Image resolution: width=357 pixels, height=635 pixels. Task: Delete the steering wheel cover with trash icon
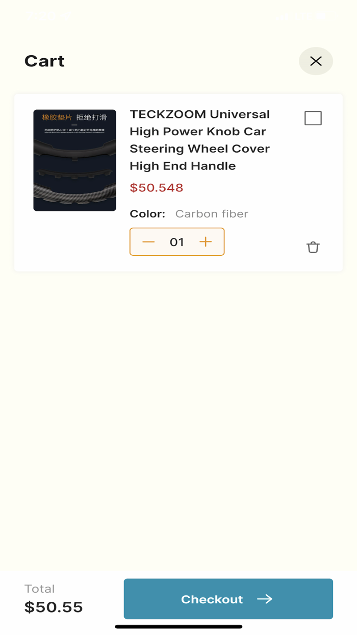(313, 247)
